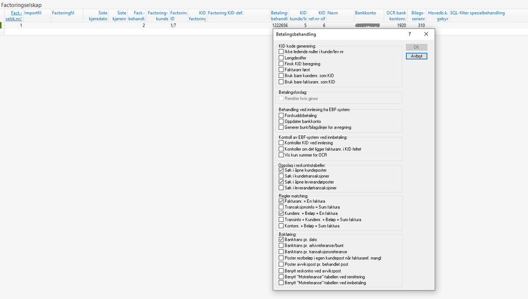Toggle 'Oppdater bankkonto' checkbox
The width and height of the screenshot is (528, 299).
coord(281,121)
